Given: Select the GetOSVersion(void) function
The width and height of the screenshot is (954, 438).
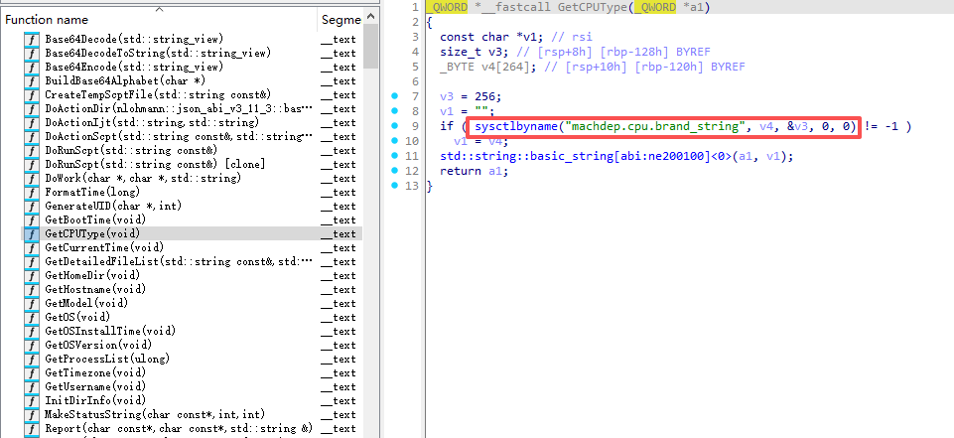Looking at the screenshot, I should [x=101, y=345].
